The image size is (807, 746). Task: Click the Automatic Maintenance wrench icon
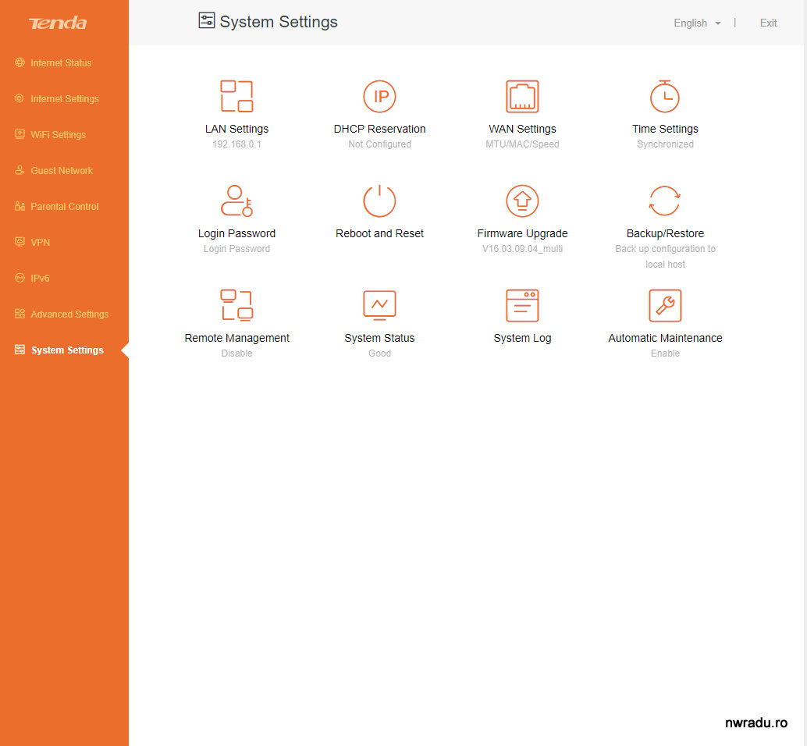coord(665,306)
